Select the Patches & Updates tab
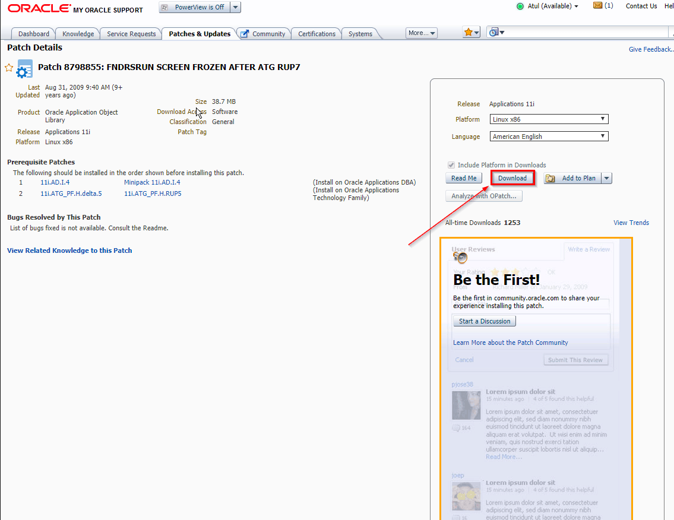This screenshot has width=674, height=520. point(200,33)
